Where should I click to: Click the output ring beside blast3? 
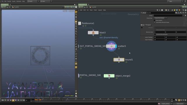[x=101, y=35]
